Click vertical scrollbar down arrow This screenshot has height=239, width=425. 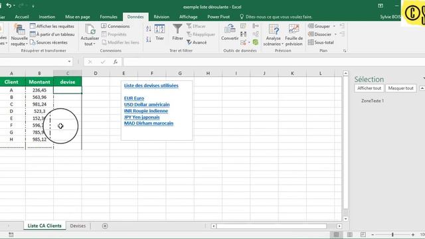tap(345, 218)
